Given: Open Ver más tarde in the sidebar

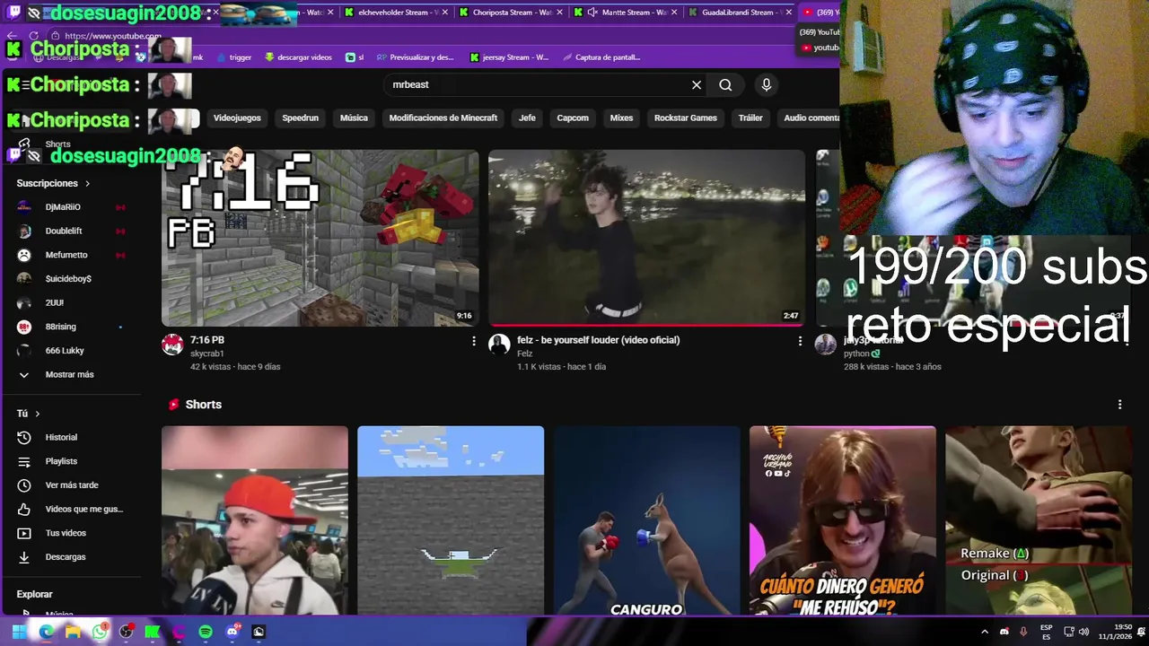Looking at the screenshot, I should click(x=72, y=485).
